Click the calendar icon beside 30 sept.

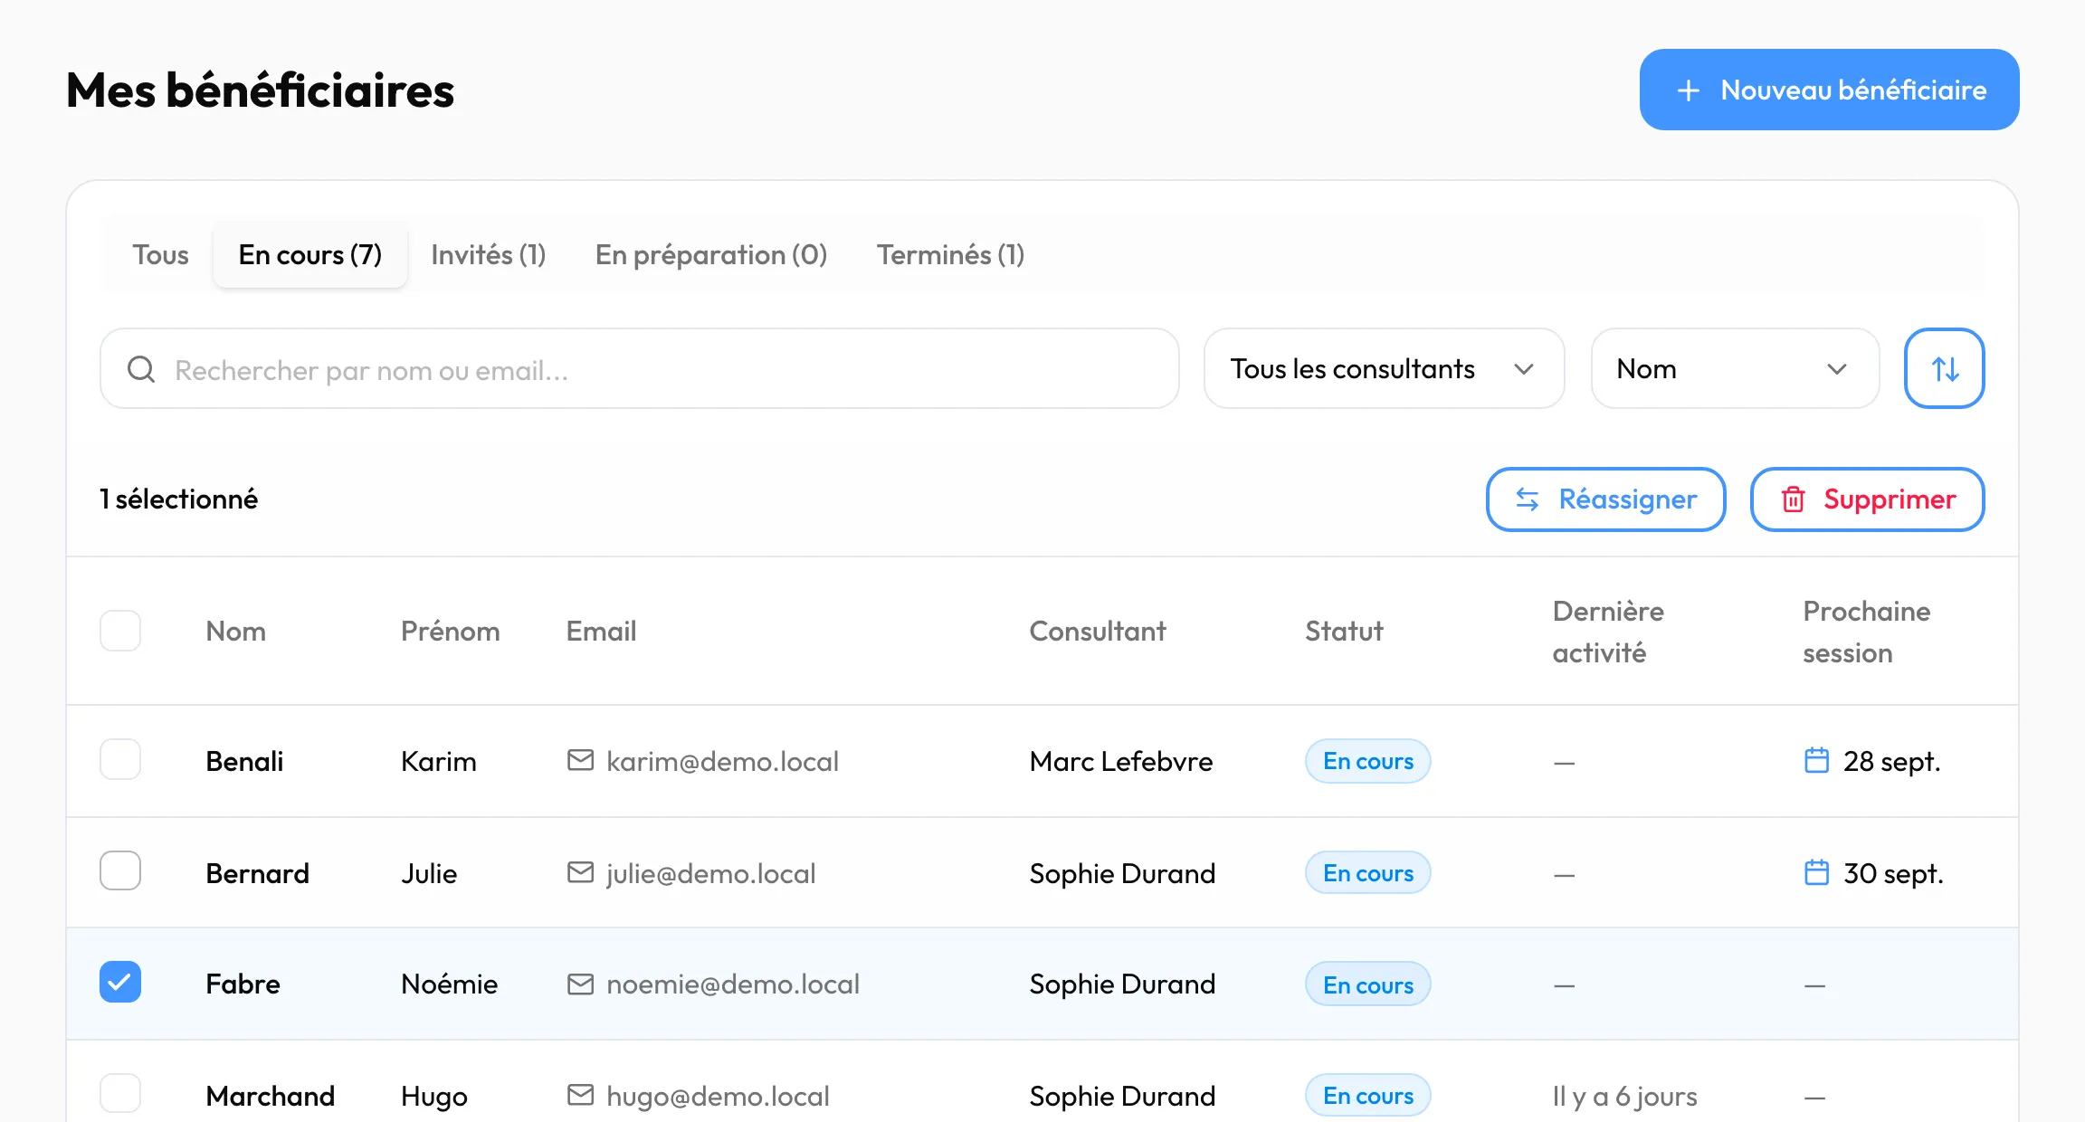(1816, 872)
